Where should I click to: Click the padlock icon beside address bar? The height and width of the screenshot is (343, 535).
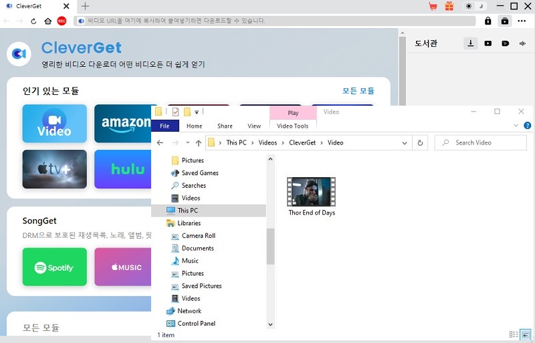point(488,21)
